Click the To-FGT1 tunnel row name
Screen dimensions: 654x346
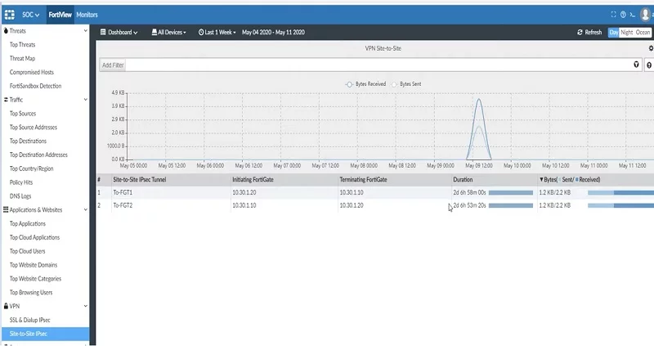pyautogui.click(x=123, y=192)
